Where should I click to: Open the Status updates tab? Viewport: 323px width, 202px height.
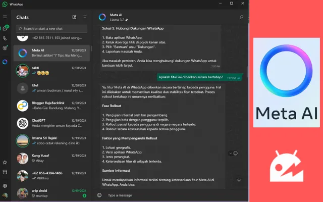pos(5,48)
